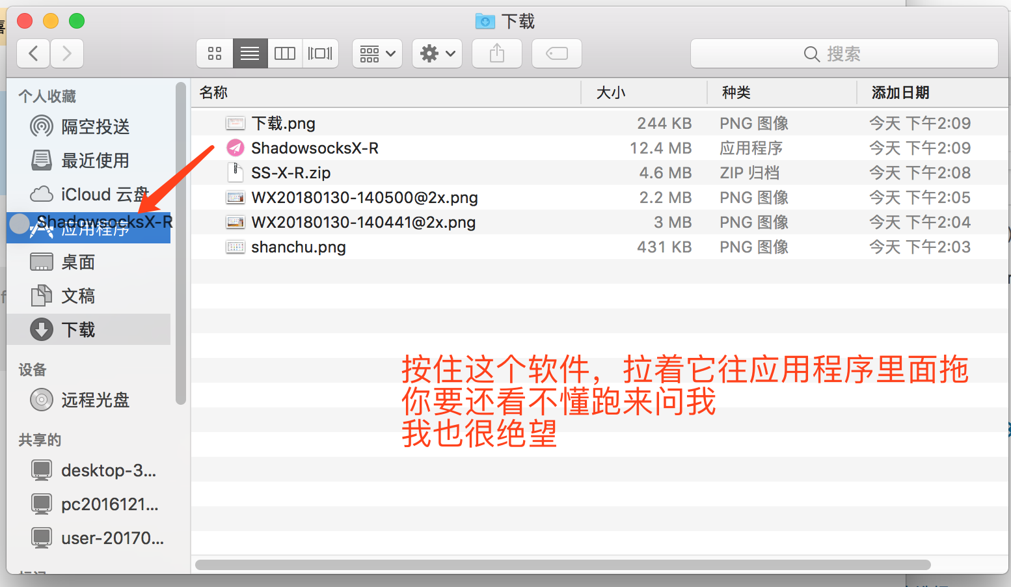Click the horizontal scrollbar at window bottom

pyautogui.click(x=563, y=565)
